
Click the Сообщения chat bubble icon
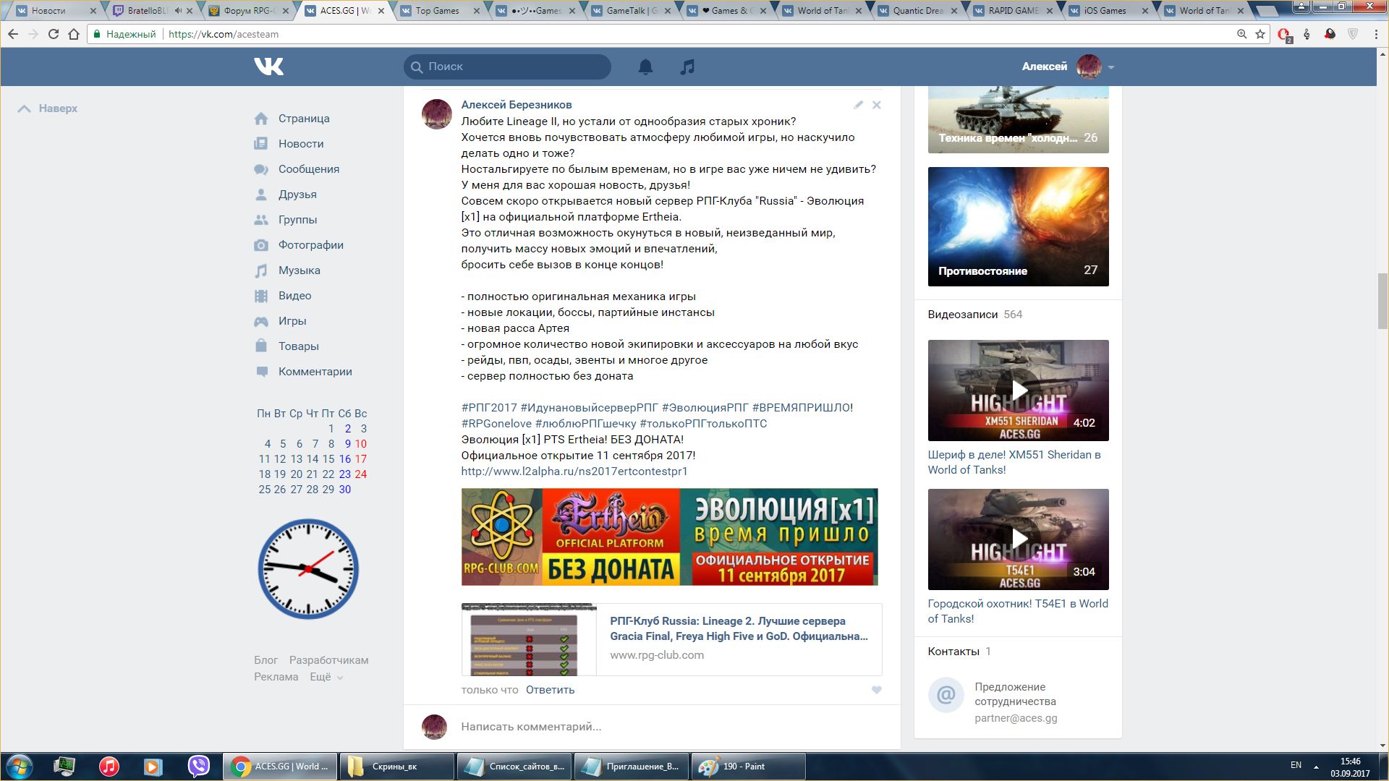pos(261,169)
